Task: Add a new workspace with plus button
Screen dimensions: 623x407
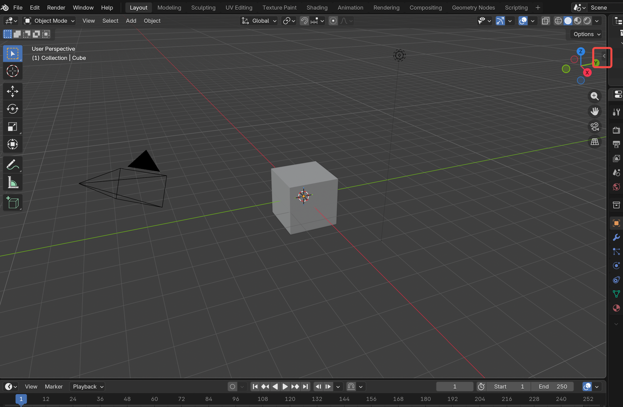Action: coord(538,7)
